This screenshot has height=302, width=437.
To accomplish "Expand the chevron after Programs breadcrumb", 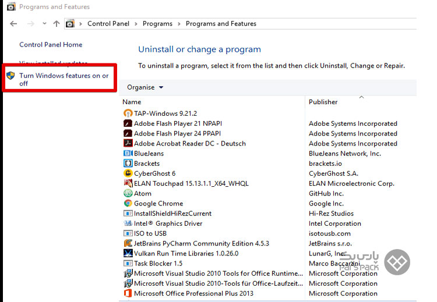I will (x=179, y=24).
